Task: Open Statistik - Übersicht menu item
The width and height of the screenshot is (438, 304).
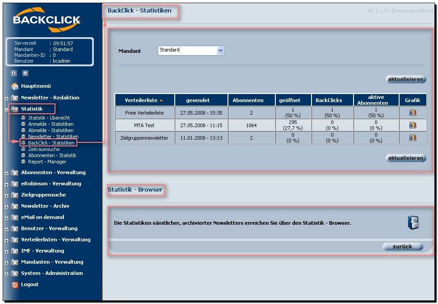Action: coord(49,118)
